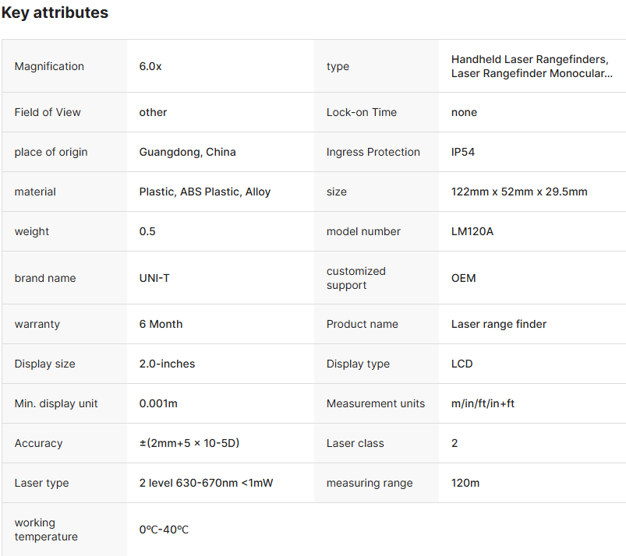Click the Laser range finder product name

(x=499, y=324)
